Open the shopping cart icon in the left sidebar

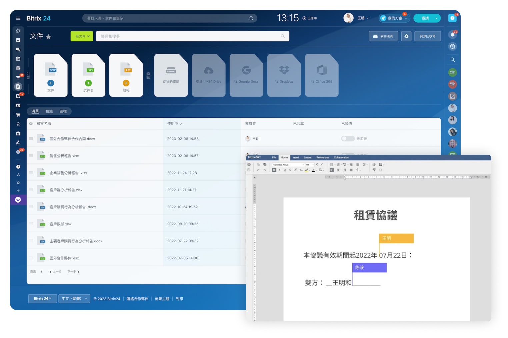coord(18,115)
